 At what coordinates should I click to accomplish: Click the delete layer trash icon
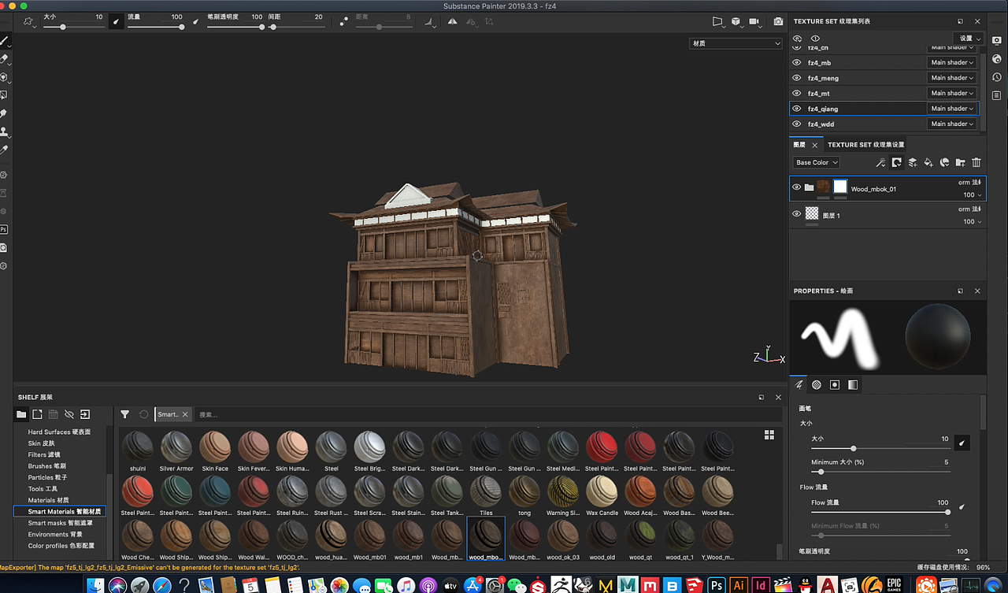pyautogui.click(x=976, y=163)
